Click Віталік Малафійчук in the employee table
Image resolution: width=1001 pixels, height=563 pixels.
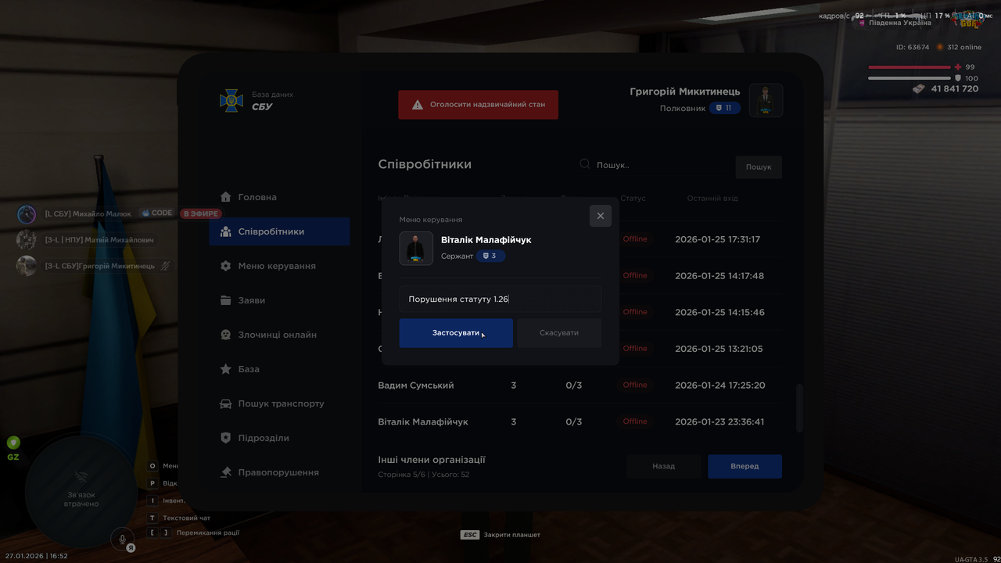click(423, 421)
